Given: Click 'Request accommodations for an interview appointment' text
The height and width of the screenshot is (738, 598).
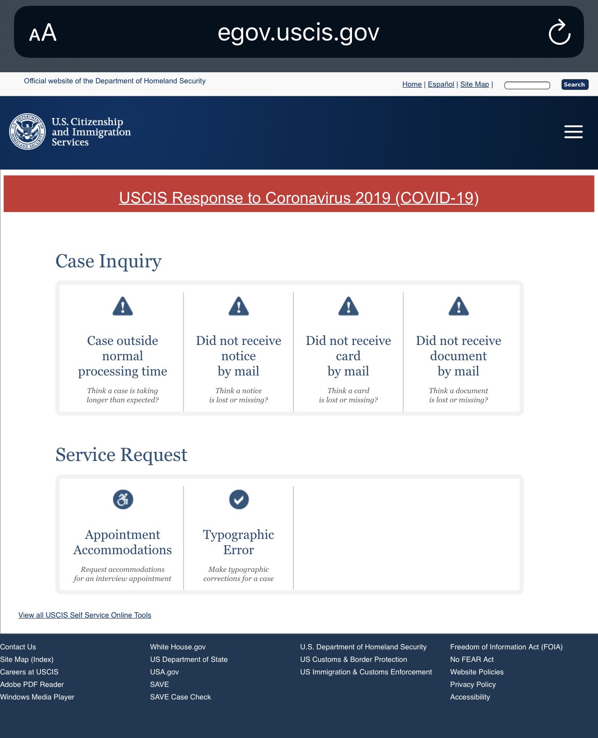Looking at the screenshot, I should (123, 574).
